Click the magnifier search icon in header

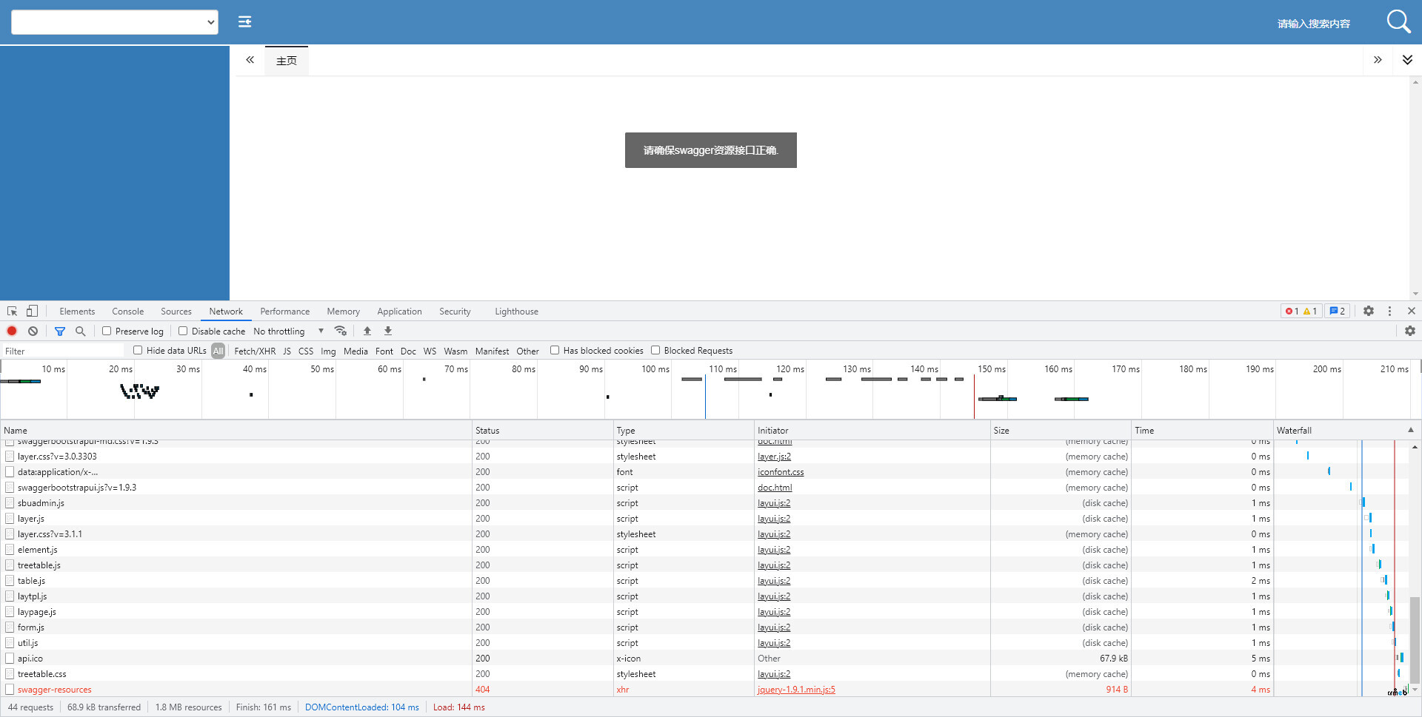[1398, 21]
